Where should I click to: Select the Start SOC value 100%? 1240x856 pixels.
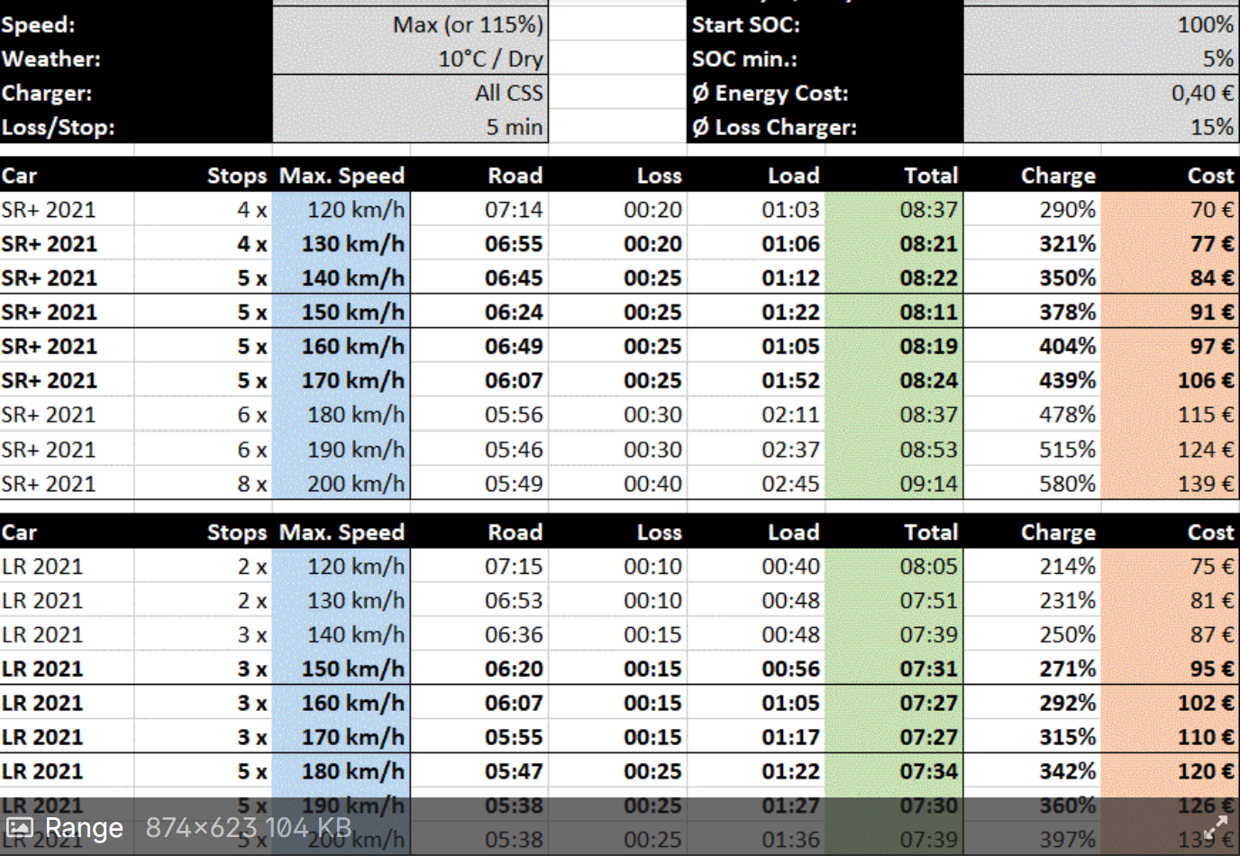[1205, 24]
